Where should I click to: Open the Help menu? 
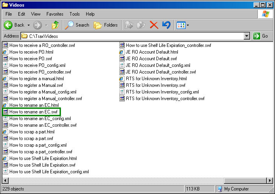(x=90, y=14)
